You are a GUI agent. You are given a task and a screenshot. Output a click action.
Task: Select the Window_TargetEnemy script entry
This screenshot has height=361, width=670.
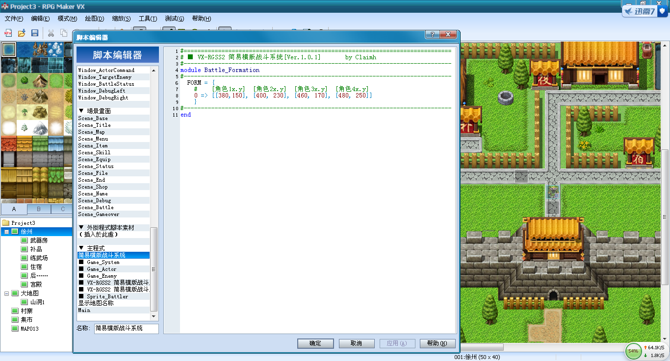point(113,77)
